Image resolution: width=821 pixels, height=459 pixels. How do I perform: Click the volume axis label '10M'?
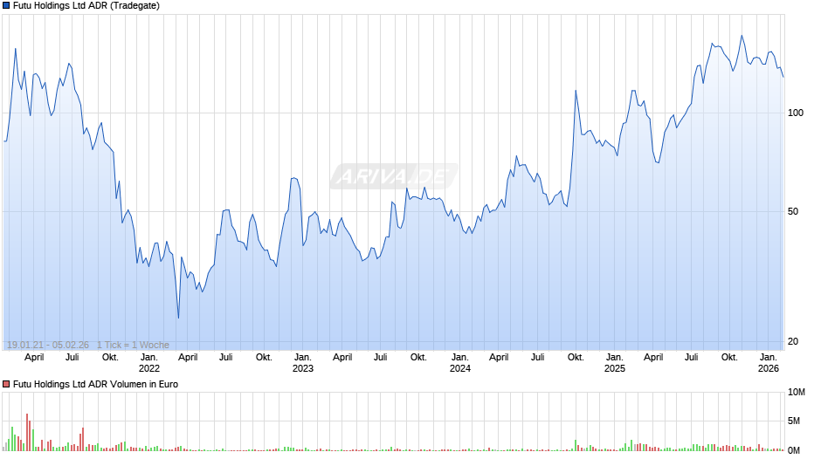point(797,393)
